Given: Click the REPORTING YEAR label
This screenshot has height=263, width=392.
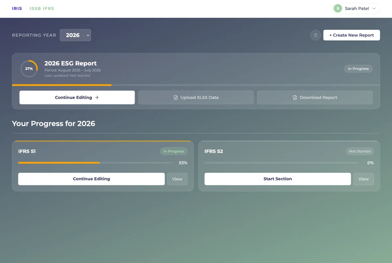Looking at the screenshot, I should (x=34, y=35).
